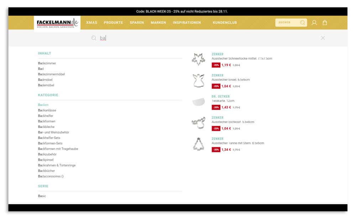The width and height of the screenshot is (356, 218).
Task: Open the shopping bag cart icon
Action: [x=325, y=23]
